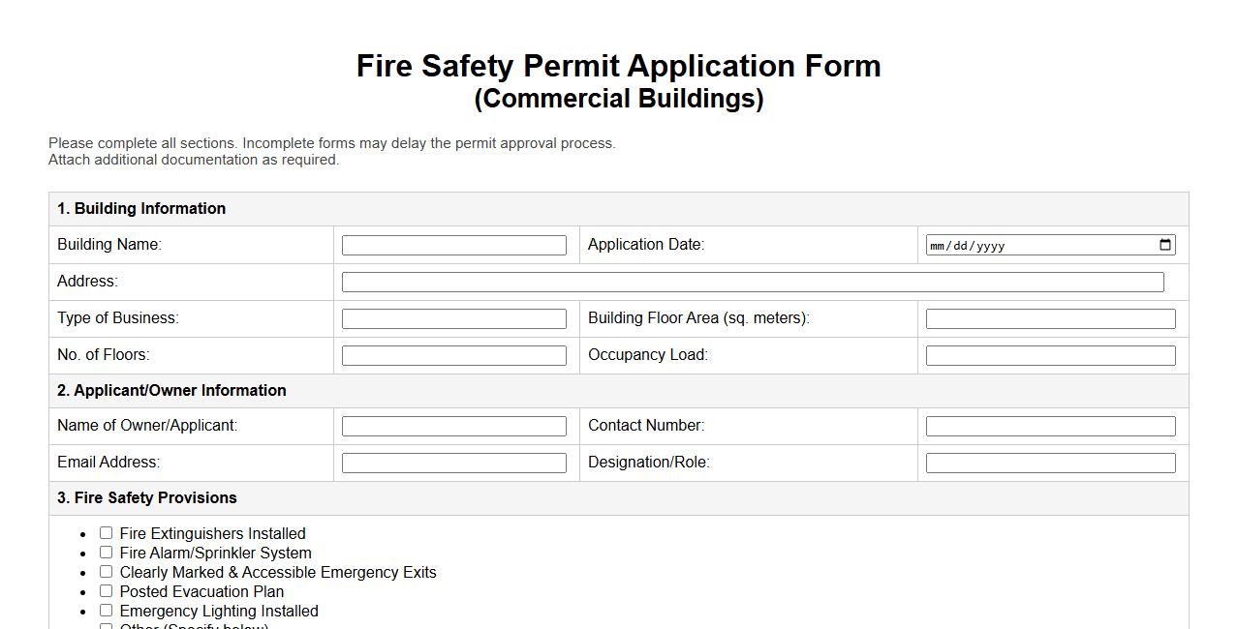1238x629 pixels.
Task: Select the Type of Business field
Action: click(453, 317)
